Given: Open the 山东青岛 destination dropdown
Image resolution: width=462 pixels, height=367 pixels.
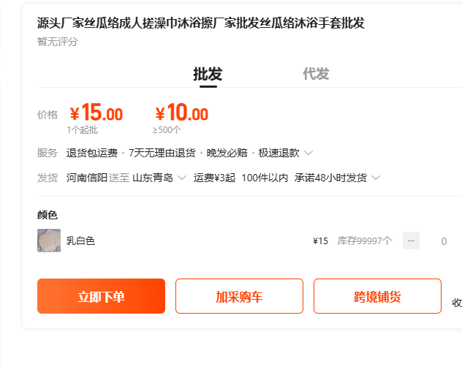Looking at the screenshot, I should (159, 178).
